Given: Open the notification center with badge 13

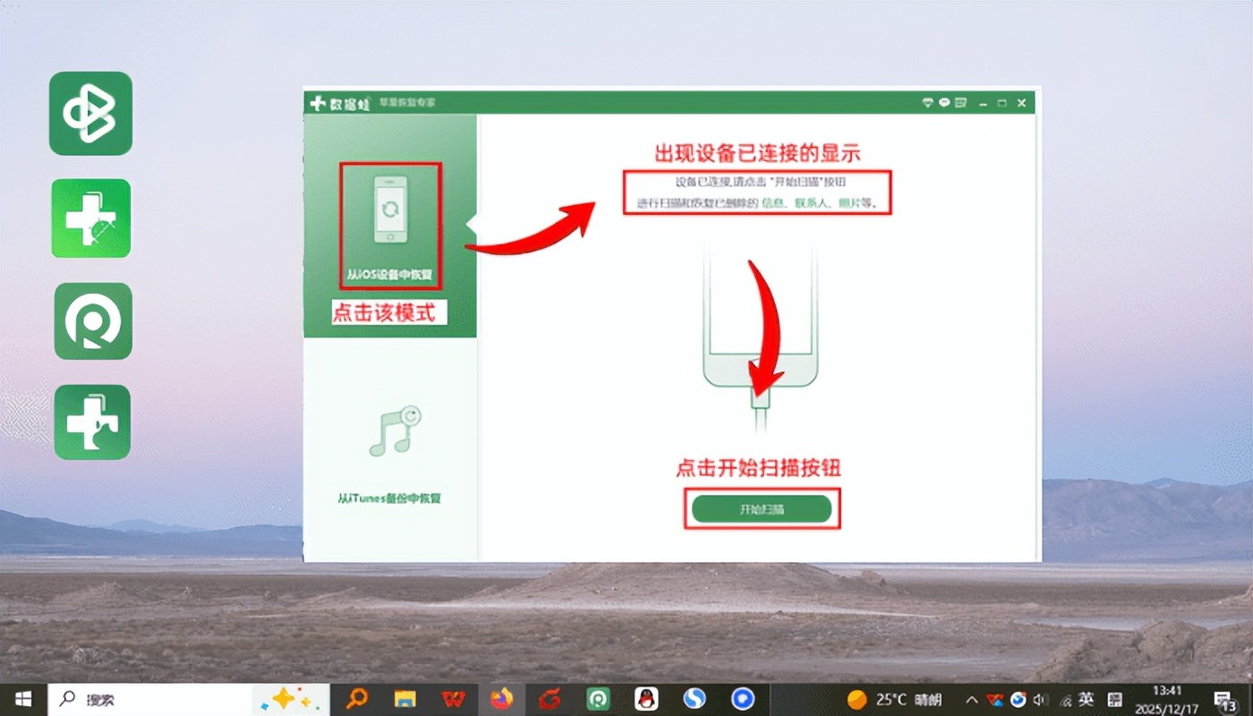Looking at the screenshot, I should pyautogui.click(x=1226, y=700).
